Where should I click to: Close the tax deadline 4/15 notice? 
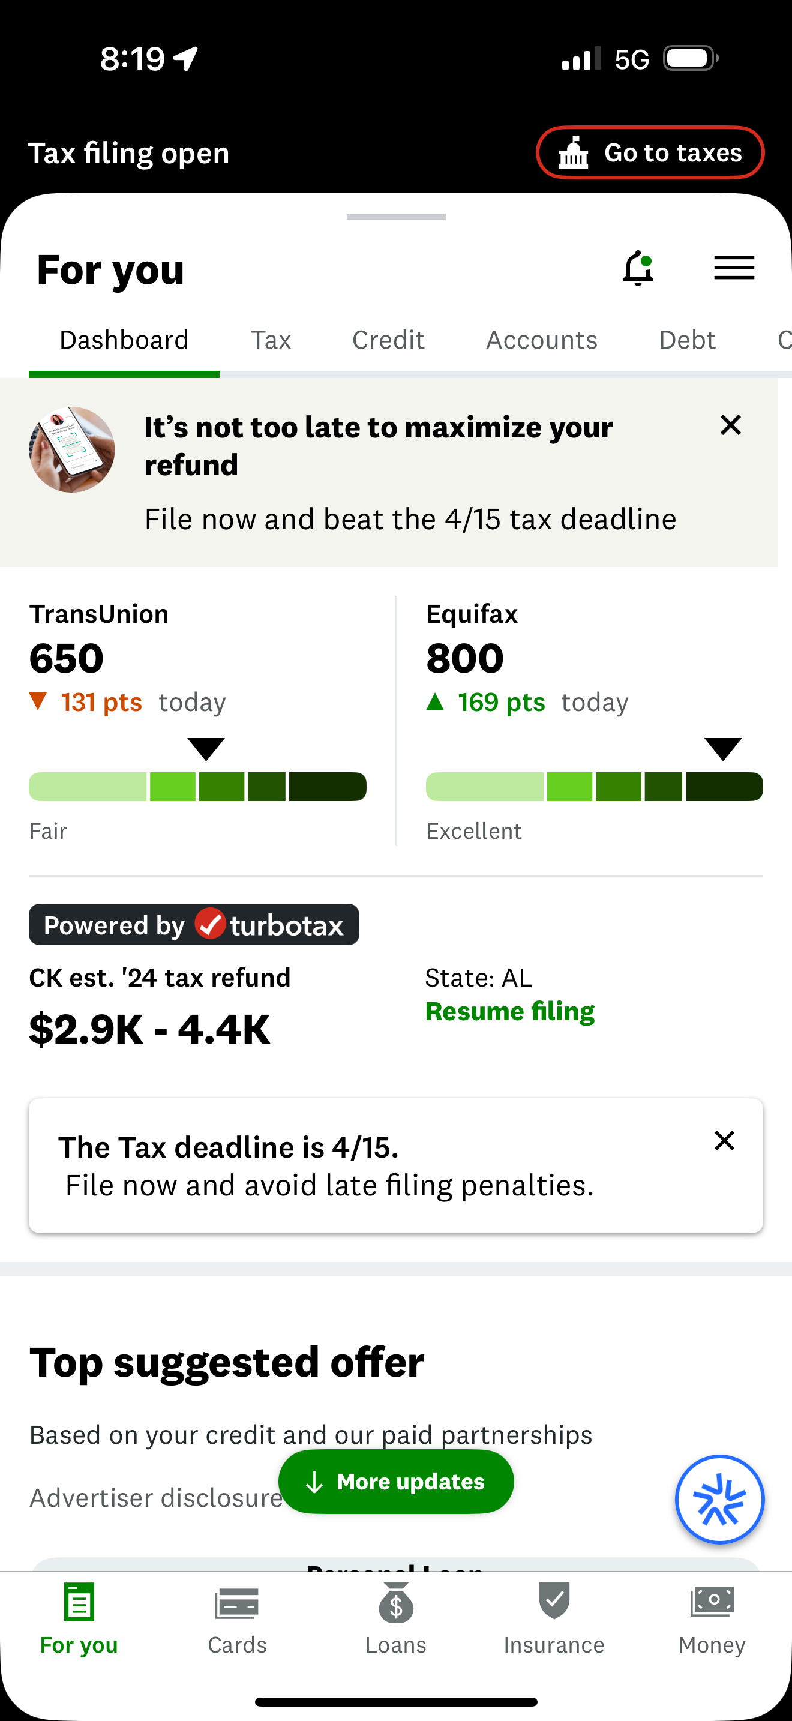724,1140
